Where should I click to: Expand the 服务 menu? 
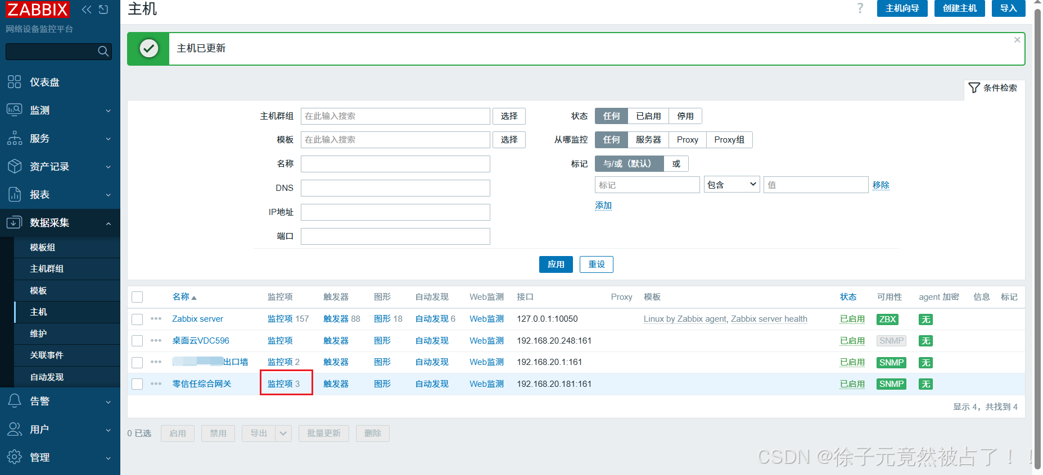tap(109, 139)
